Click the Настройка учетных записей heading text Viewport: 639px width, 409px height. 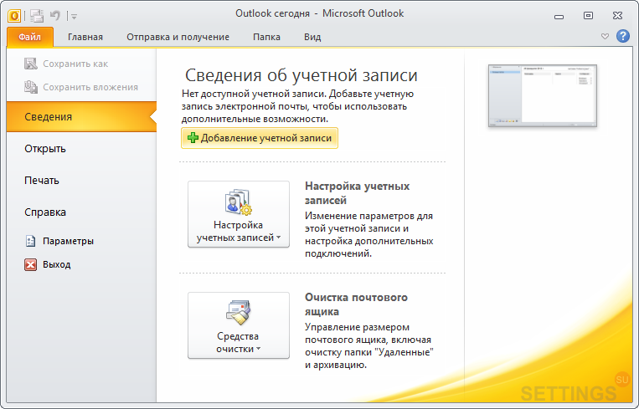coord(357,193)
